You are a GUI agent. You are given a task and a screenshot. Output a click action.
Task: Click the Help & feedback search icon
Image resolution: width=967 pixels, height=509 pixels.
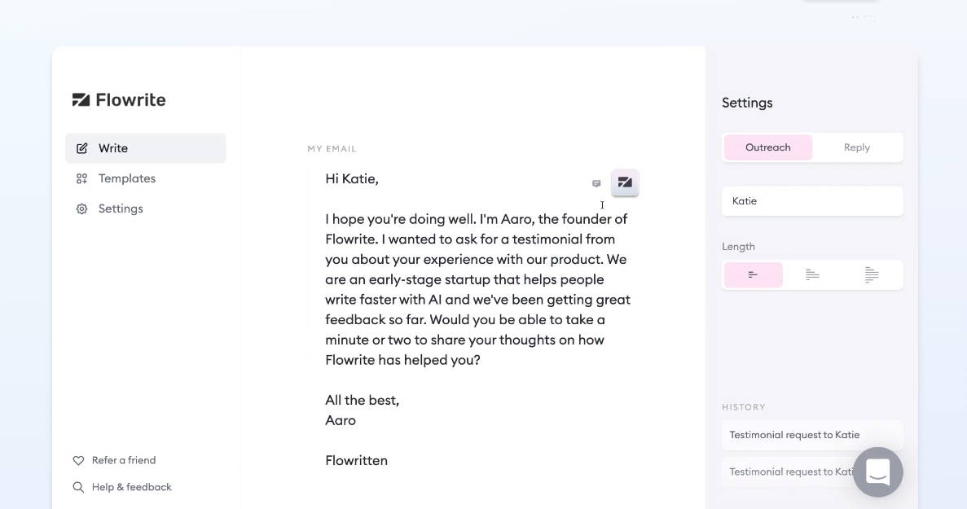(x=78, y=487)
